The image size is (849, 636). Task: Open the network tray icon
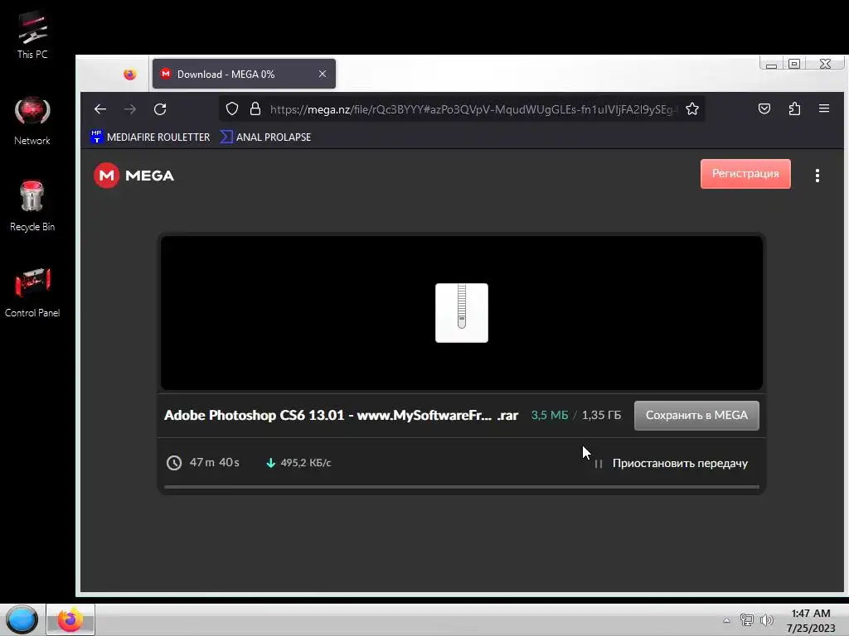pyautogui.click(x=747, y=620)
